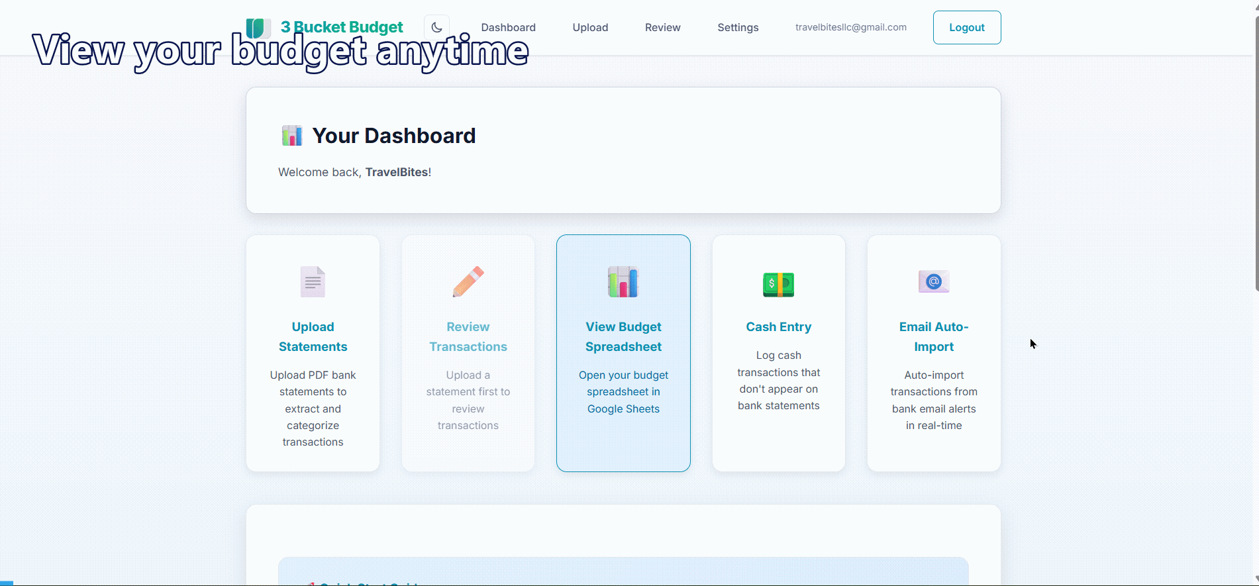The height and width of the screenshot is (586, 1259).
Task: Open the Upload Statements card title
Action: [313, 336]
